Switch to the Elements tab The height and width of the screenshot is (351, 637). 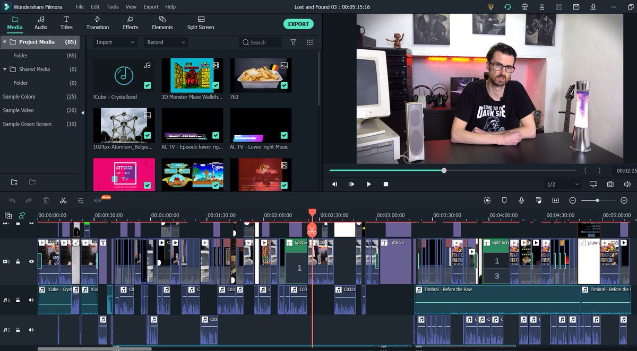point(162,23)
